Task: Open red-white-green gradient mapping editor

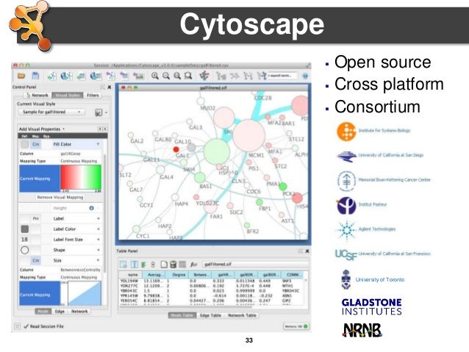Action: pyautogui.click(x=81, y=179)
